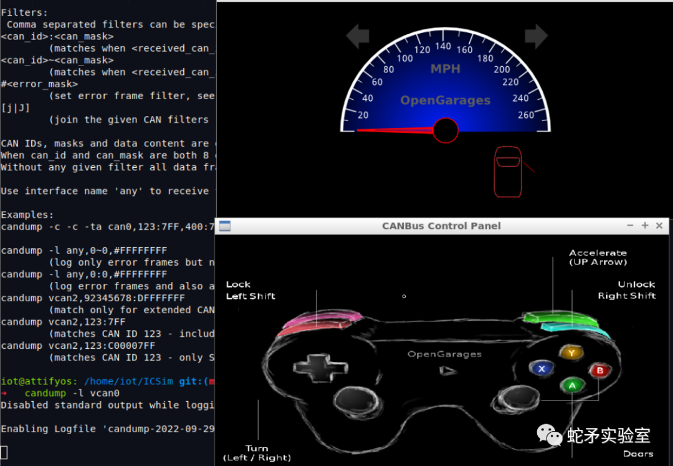
Task: Click the OpenGarages text on the controller
Action: [444, 354]
